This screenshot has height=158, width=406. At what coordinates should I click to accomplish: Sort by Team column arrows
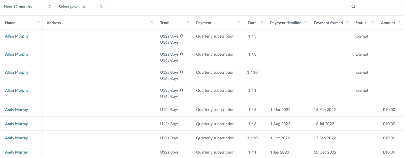tap(188, 23)
